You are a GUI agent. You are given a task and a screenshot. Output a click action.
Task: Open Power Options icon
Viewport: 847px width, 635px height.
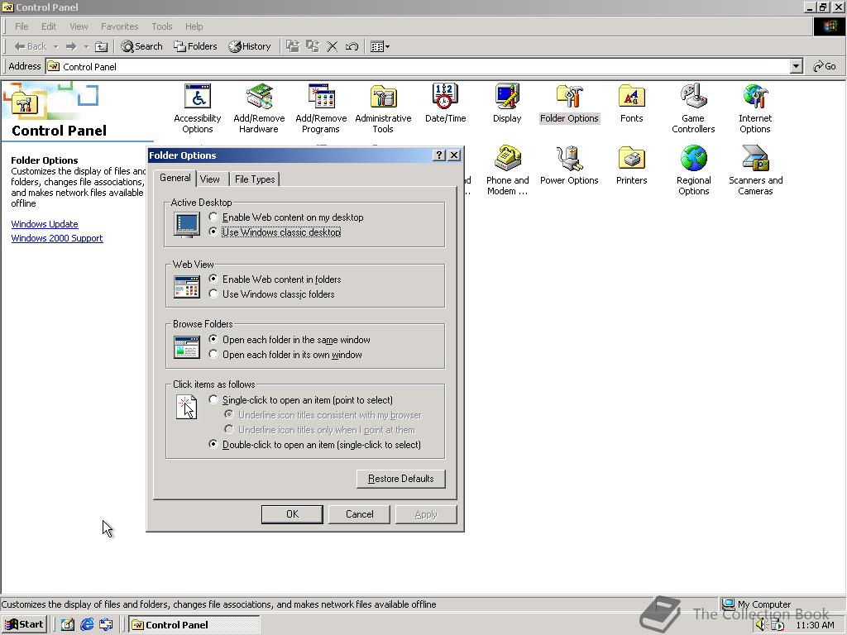click(x=569, y=165)
